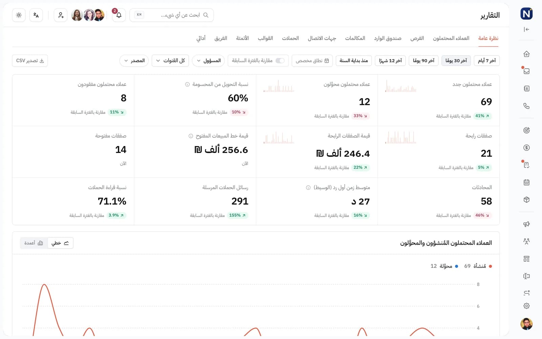The image size is (542, 339).
Task: Open the settings gear sidebar icon
Action: [526, 306]
